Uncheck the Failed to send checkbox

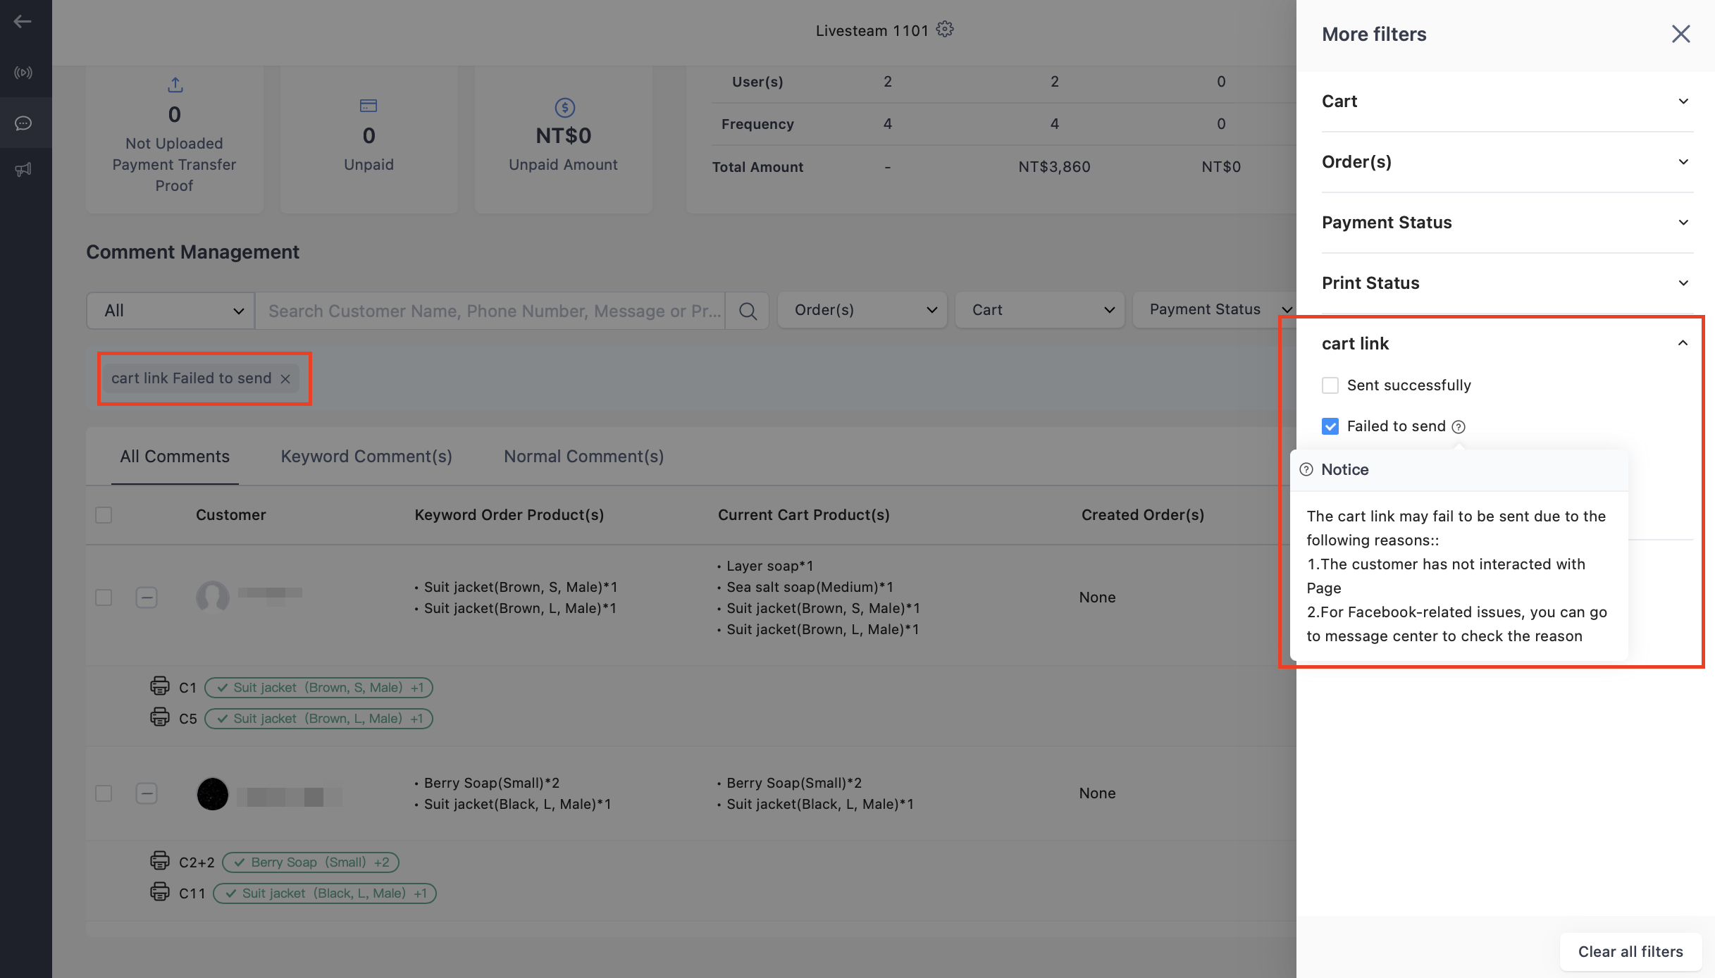(x=1330, y=426)
